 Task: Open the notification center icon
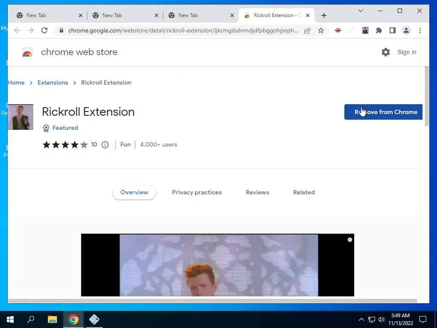pyautogui.click(x=423, y=319)
